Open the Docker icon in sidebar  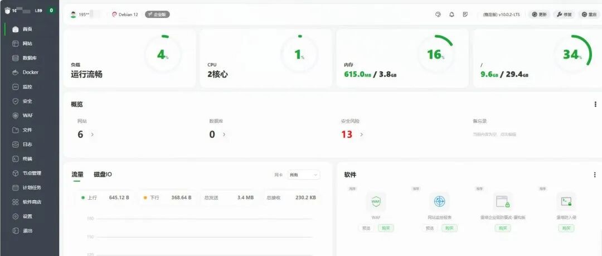coord(16,73)
